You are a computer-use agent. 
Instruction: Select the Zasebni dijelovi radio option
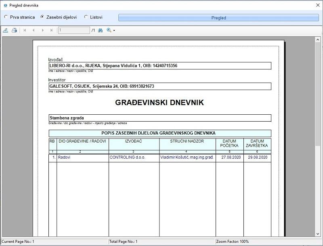coord(42,17)
